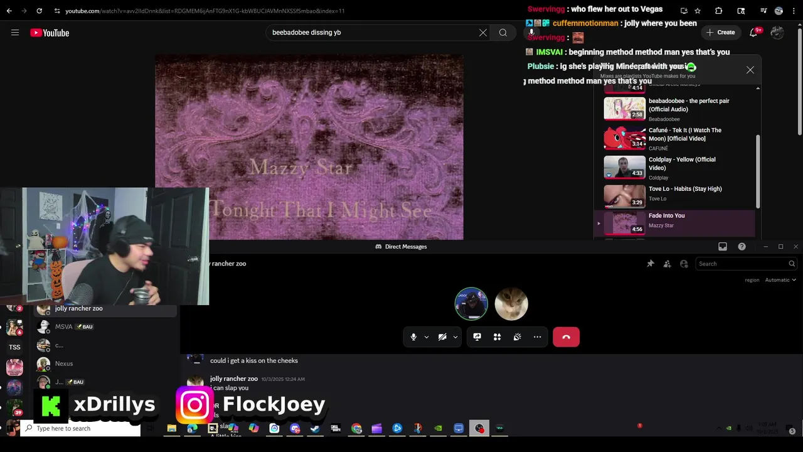The height and width of the screenshot is (452, 803).
Task: Bookmark this page with the star icon
Action: pyautogui.click(x=698, y=11)
